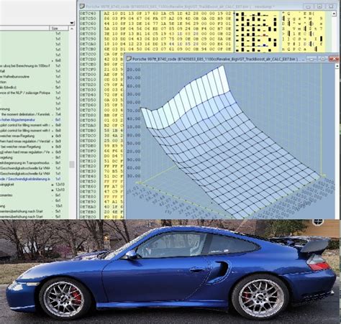Click the 3D graph window title icon
The height and width of the screenshot is (324, 341).
pyautogui.click(x=129, y=59)
